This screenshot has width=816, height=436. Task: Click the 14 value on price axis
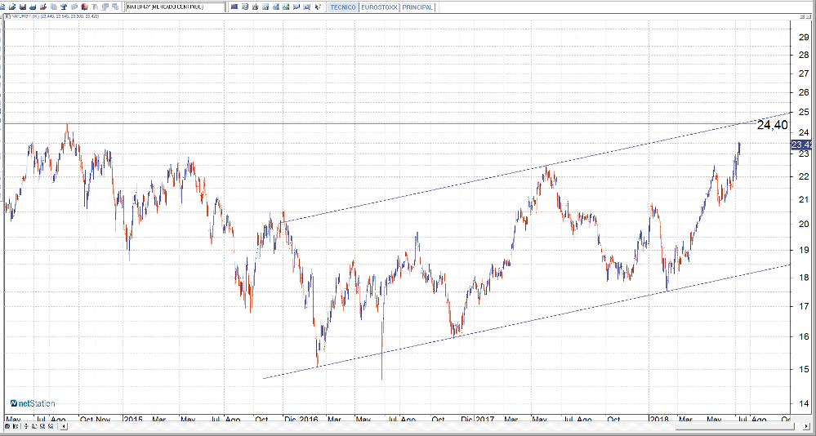tap(803, 403)
